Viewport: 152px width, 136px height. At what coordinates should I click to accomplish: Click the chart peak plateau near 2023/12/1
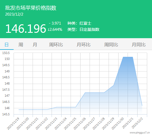128,57
